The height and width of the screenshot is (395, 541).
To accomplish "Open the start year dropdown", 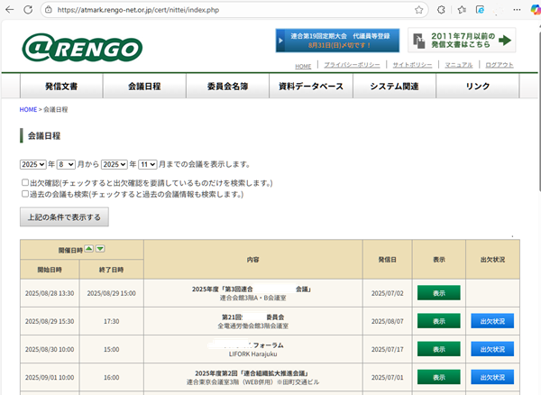I will 32,164.
